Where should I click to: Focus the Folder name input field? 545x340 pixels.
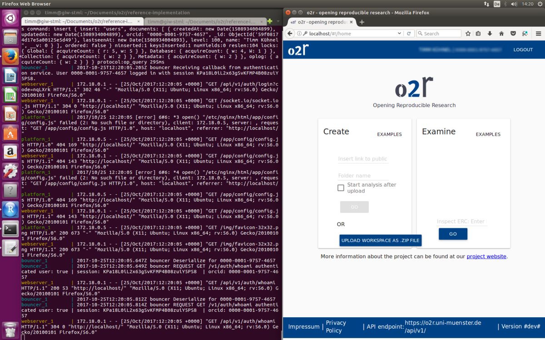tap(363, 176)
